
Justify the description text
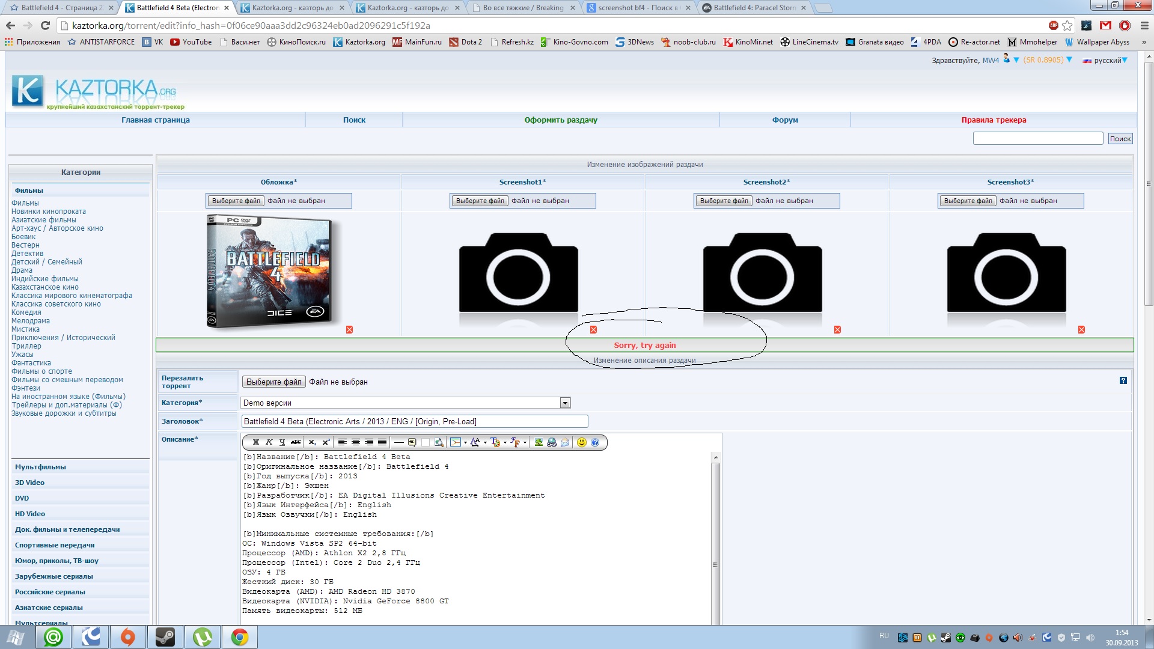(x=382, y=442)
